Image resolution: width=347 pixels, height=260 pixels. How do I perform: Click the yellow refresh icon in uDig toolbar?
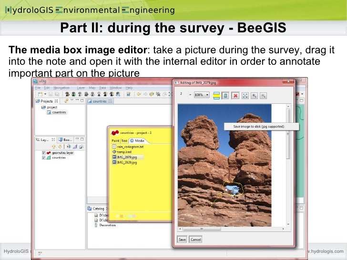[152, 94]
